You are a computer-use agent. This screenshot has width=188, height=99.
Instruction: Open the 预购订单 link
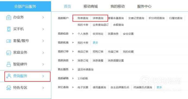click(x=98, y=52)
